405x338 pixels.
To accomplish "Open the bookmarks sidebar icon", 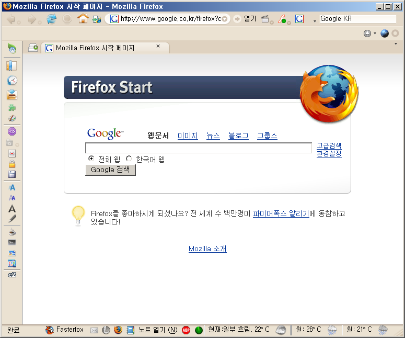I will (x=11, y=66).
